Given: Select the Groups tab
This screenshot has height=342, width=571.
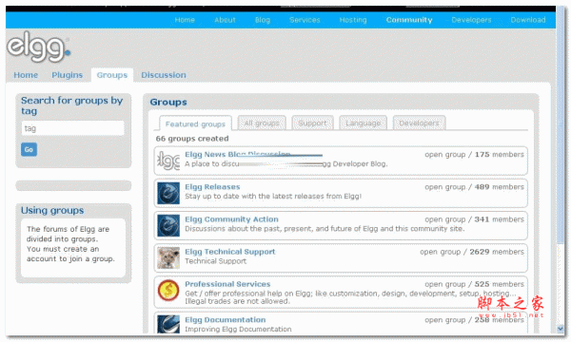Looking at the screenshot, I should [x=112, y=75].
